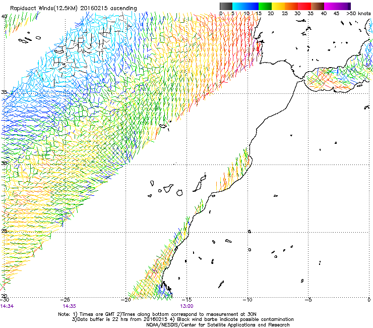This screenshot has width=373, height=328.
Task: Click the '35' color scale label under the legend
Action: point(310,14)
